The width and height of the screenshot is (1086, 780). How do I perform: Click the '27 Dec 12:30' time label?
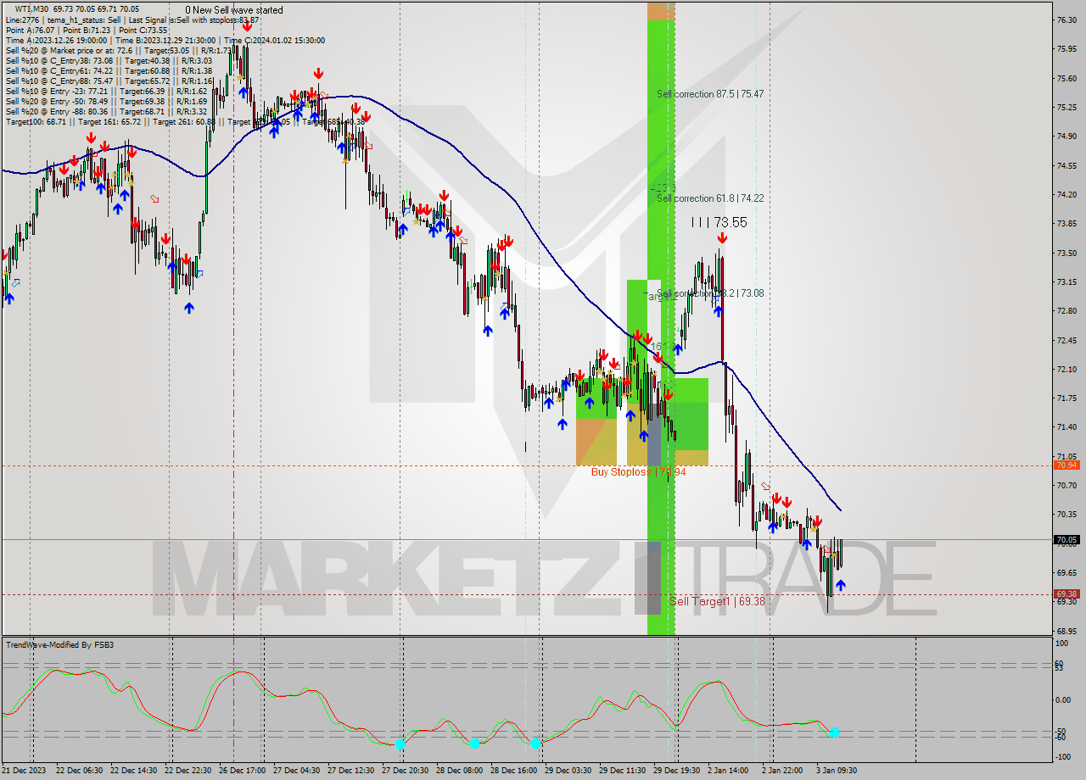click(351, 771)
